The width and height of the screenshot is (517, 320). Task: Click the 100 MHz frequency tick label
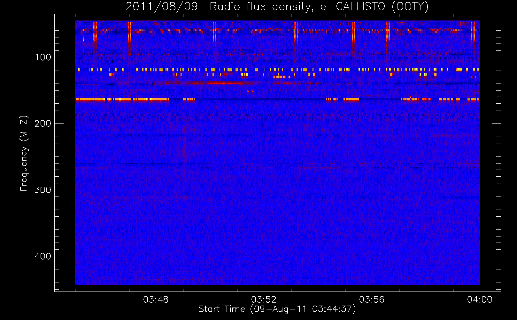[x=43, y=57]
